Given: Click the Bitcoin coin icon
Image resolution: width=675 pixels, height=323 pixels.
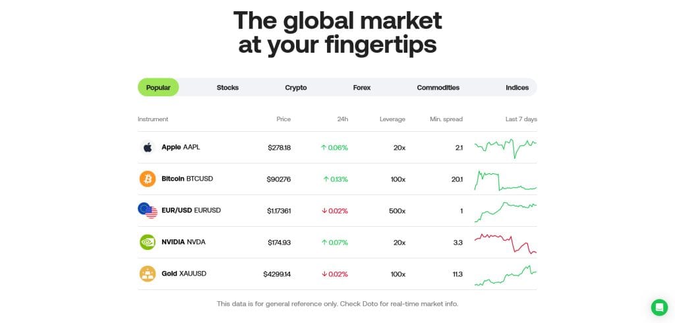Looking at the screenshot, I should click(x=148, y=179).
